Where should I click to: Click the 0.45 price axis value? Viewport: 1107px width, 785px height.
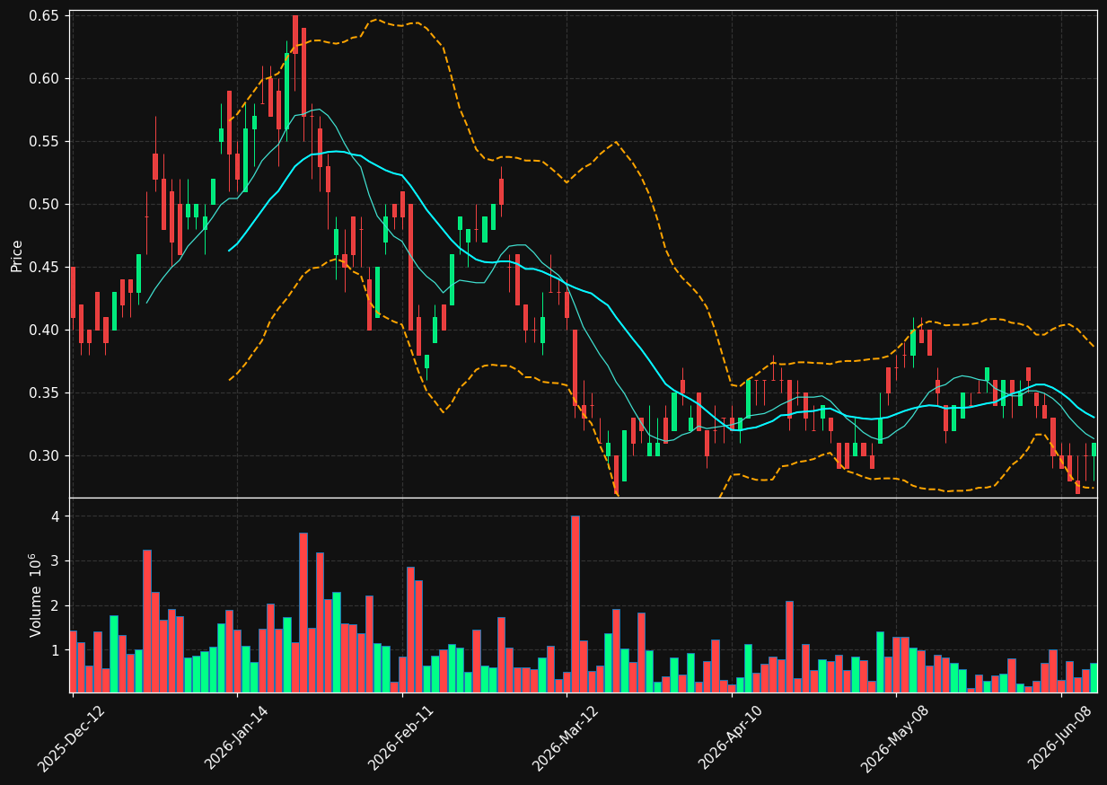[44, 268]
